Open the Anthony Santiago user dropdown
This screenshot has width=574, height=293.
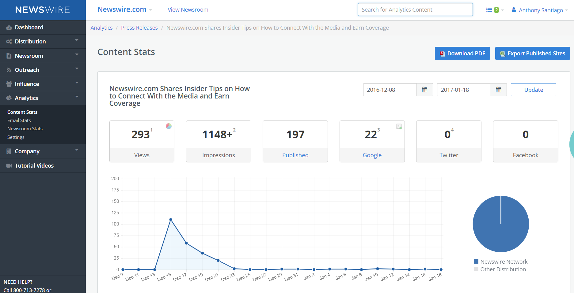540,10
